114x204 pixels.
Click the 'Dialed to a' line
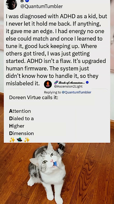[x=21, y=118]
